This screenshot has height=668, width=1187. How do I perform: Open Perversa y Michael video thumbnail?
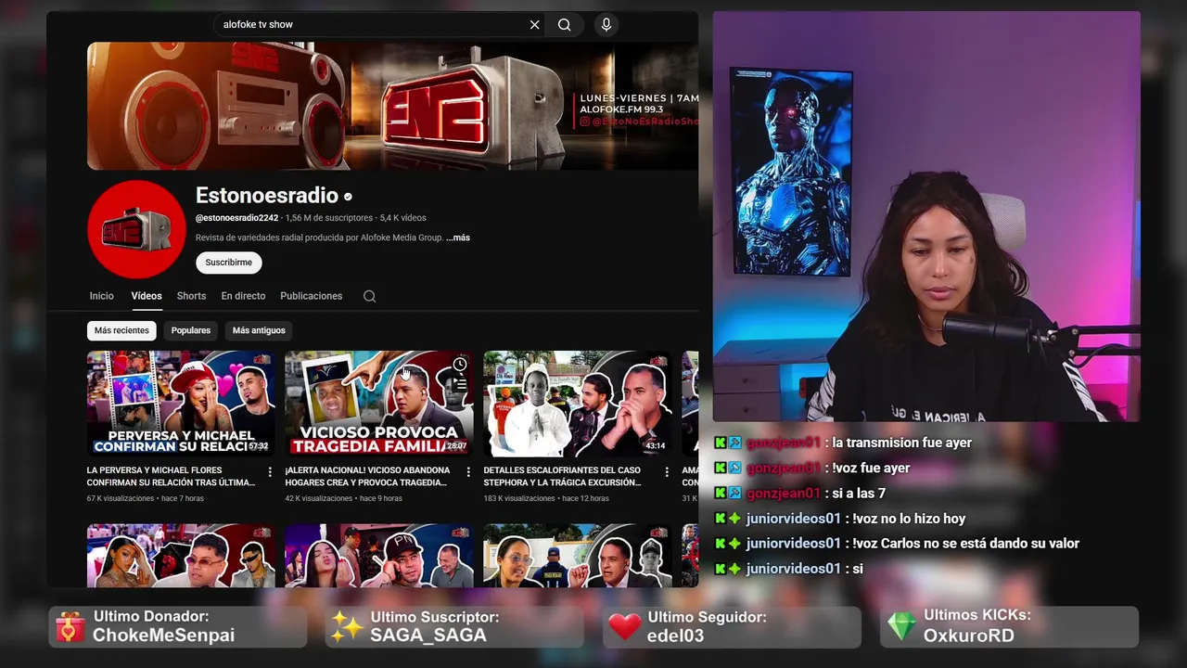click(x=181, y=404)
